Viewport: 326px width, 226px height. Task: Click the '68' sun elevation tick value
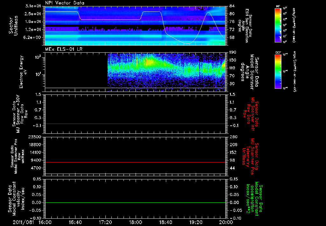coord(232,37)
